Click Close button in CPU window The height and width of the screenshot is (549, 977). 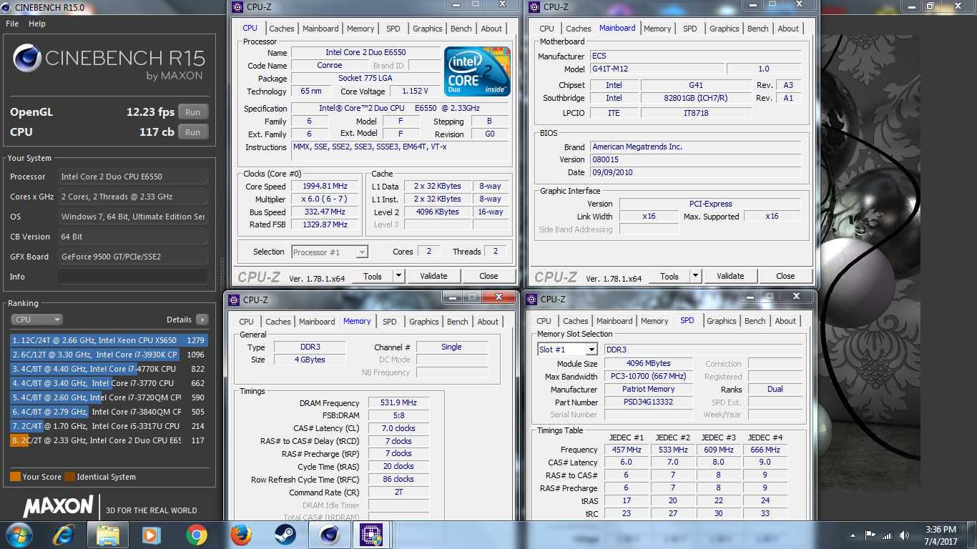click(489, 276)
